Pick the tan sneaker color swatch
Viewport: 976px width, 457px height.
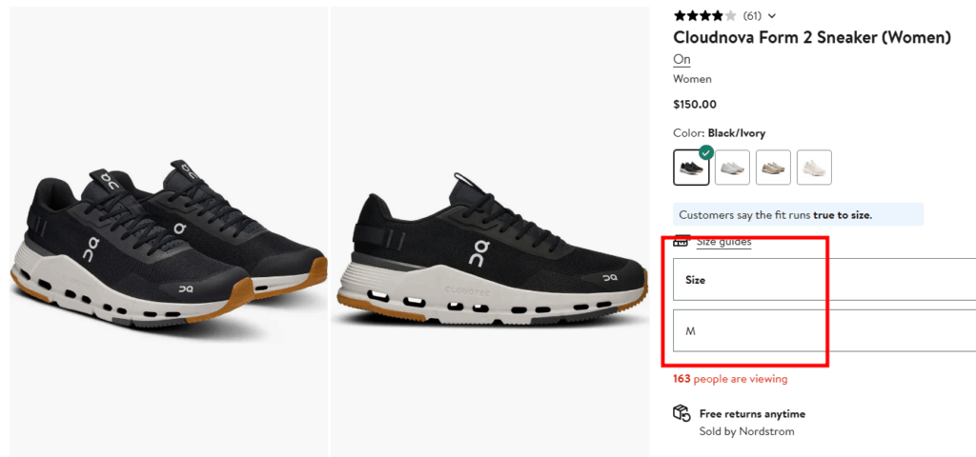[x=773, y=168]
